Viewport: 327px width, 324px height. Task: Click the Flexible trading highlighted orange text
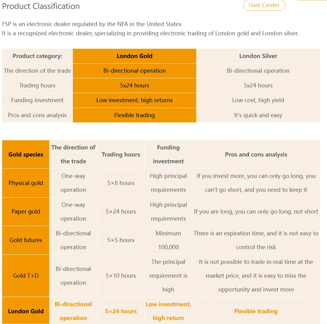256,311
